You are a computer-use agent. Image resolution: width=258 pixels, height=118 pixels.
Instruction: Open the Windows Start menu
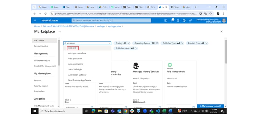point(35,111)
